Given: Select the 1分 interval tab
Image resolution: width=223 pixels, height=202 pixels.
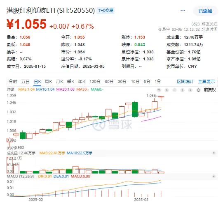Looking at the screenshot, I should click(x=158, y=82).
